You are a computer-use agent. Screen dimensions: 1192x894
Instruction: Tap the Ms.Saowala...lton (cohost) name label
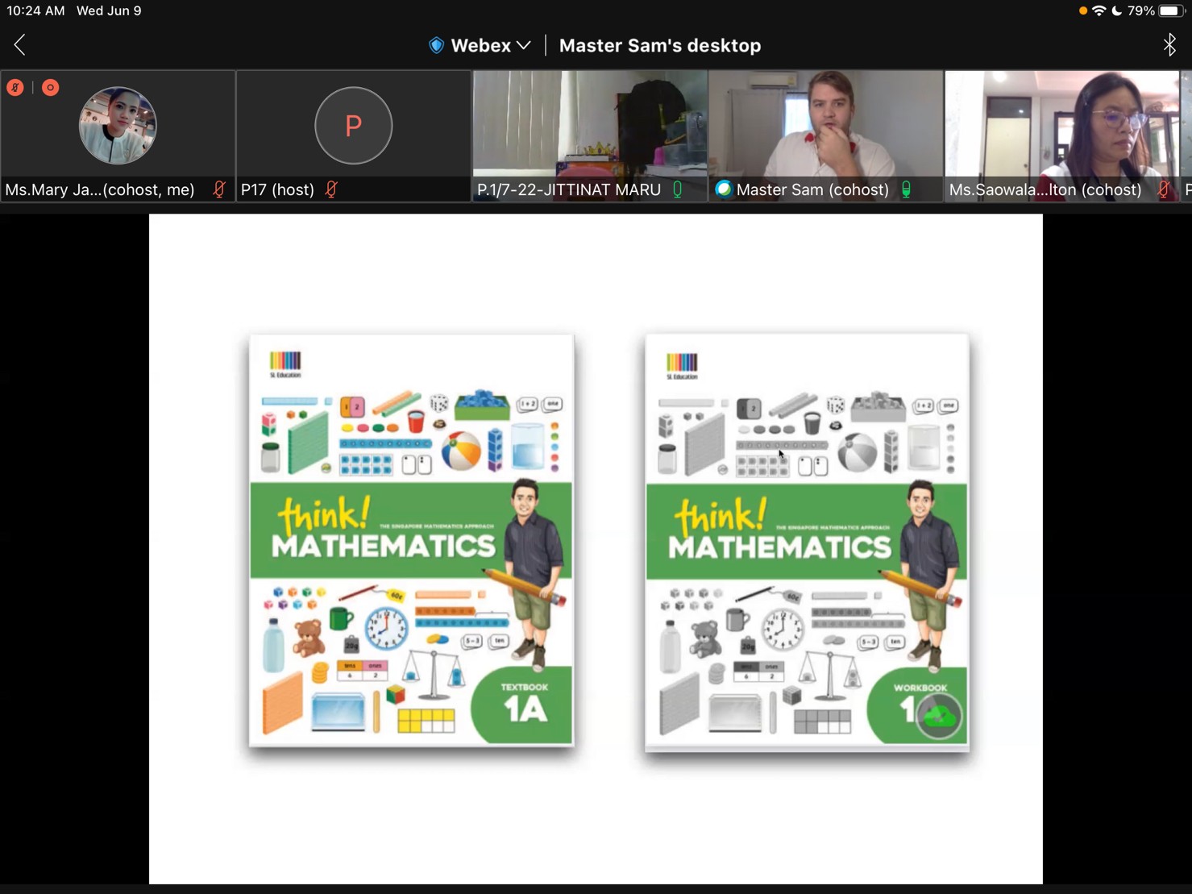[1045, 189]
